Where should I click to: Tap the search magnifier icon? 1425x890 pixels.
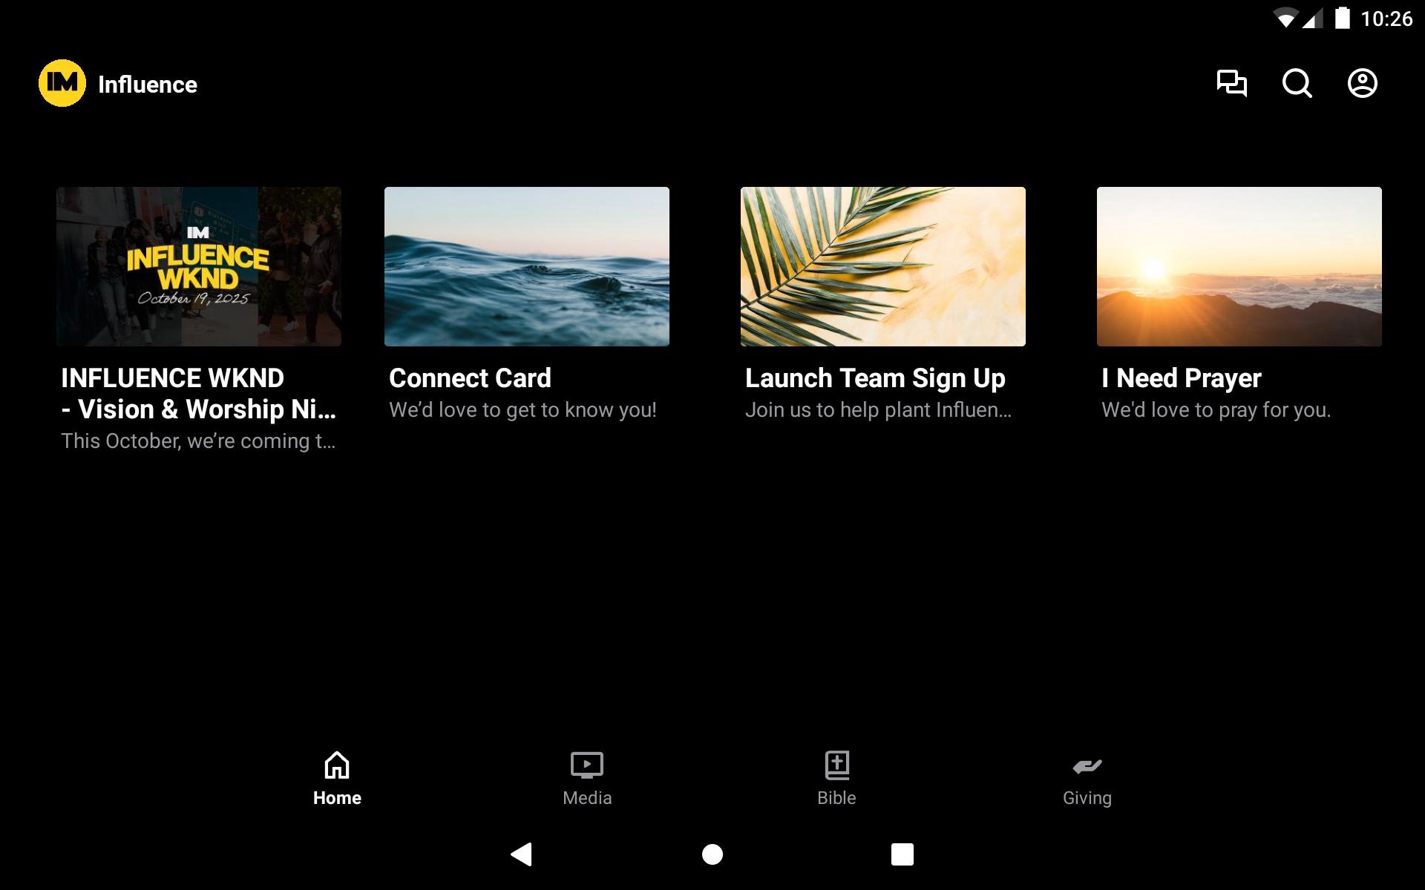1297,83
